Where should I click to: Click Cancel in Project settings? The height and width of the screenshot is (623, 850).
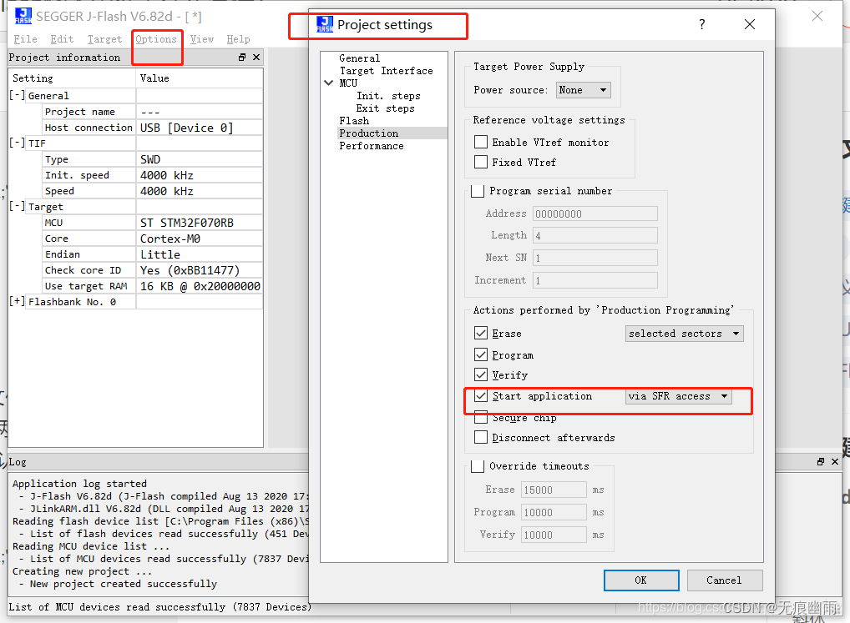[724, 580]
